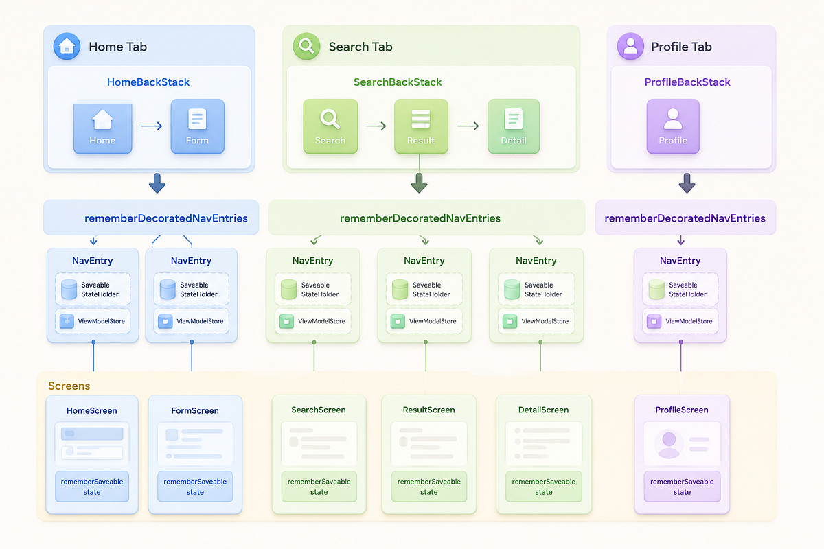
Task: Select the purple Profile tile in ProfileBackStack
Action: pyautogui.click(x=673, y=126)
